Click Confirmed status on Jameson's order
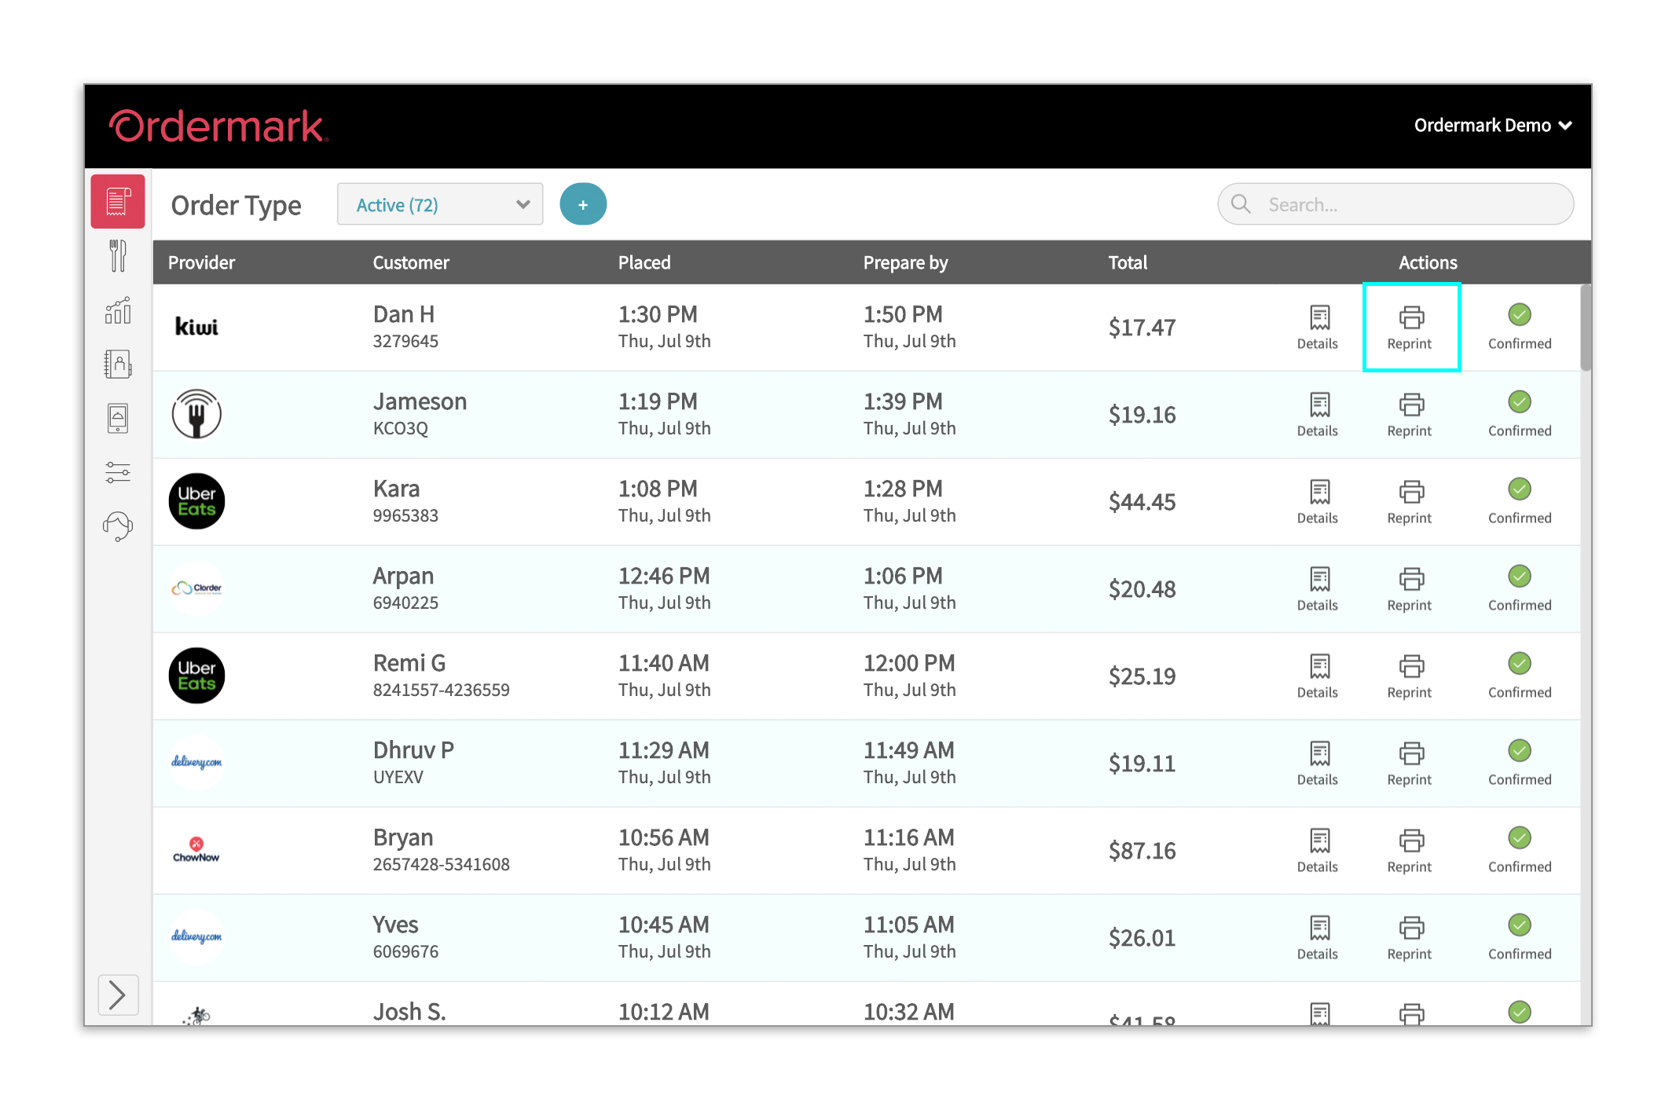 [1520, 414]
